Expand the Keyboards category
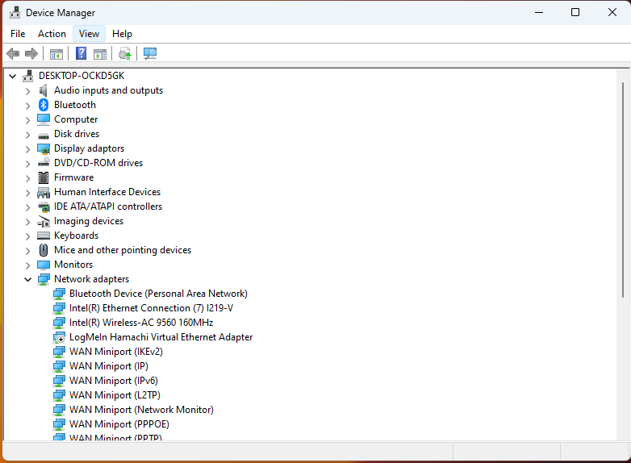This screenshot has width=631, height=463. (x=27, y=236)
